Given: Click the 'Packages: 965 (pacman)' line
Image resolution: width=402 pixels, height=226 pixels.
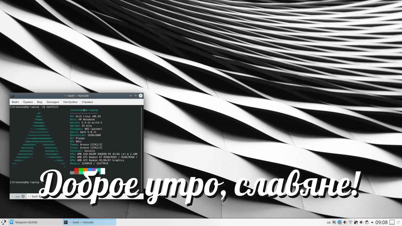Looking at the screenshot, I should [86, 129].
